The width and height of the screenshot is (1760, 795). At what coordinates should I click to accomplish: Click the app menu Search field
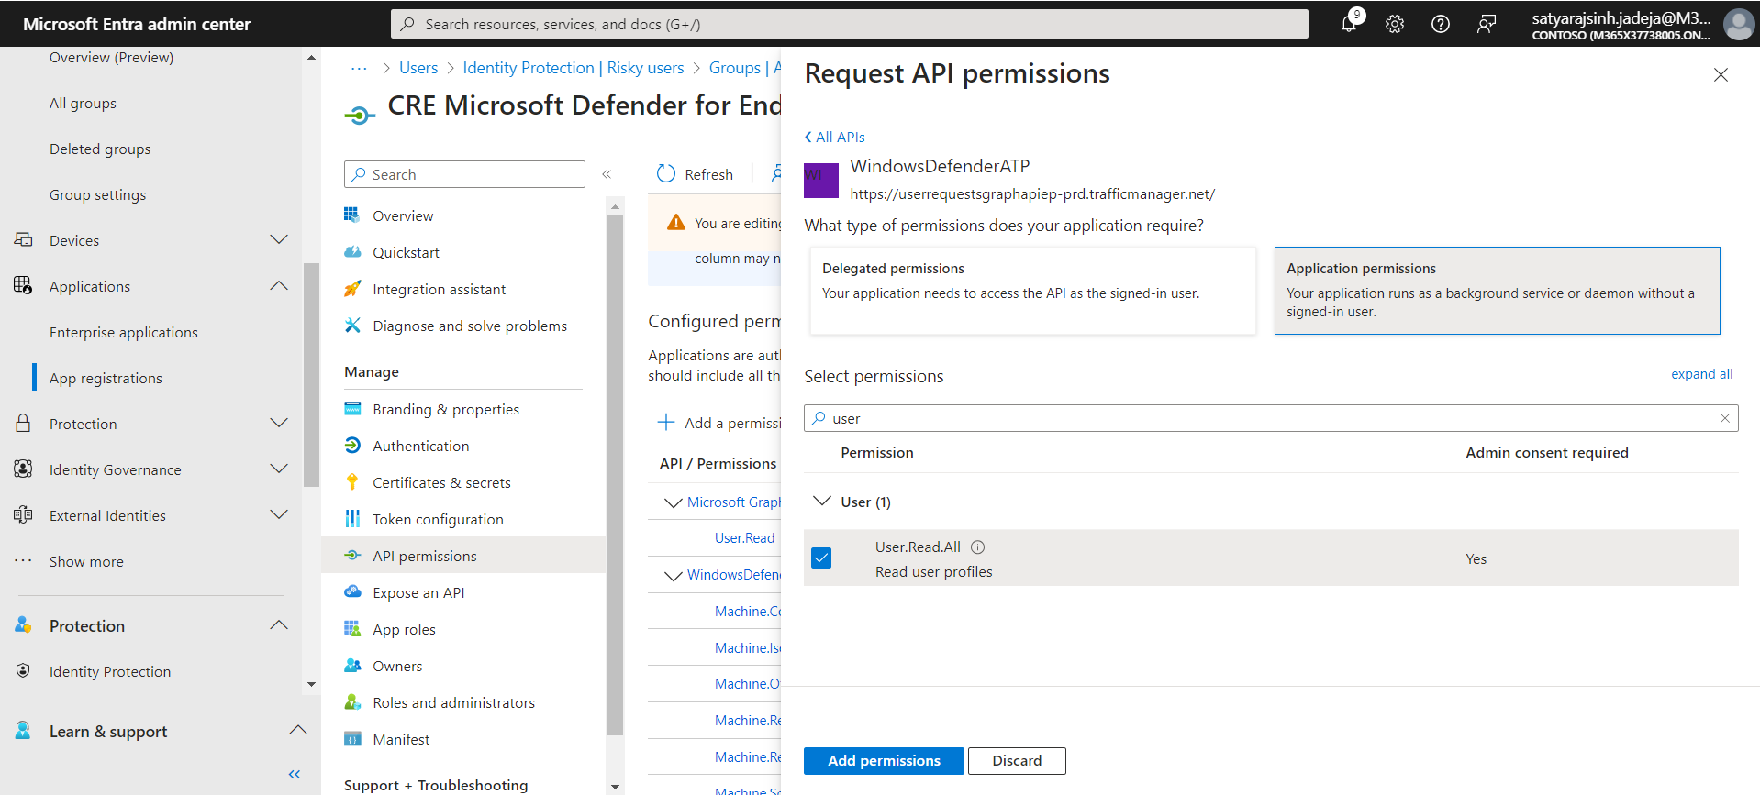pos(464,174)
